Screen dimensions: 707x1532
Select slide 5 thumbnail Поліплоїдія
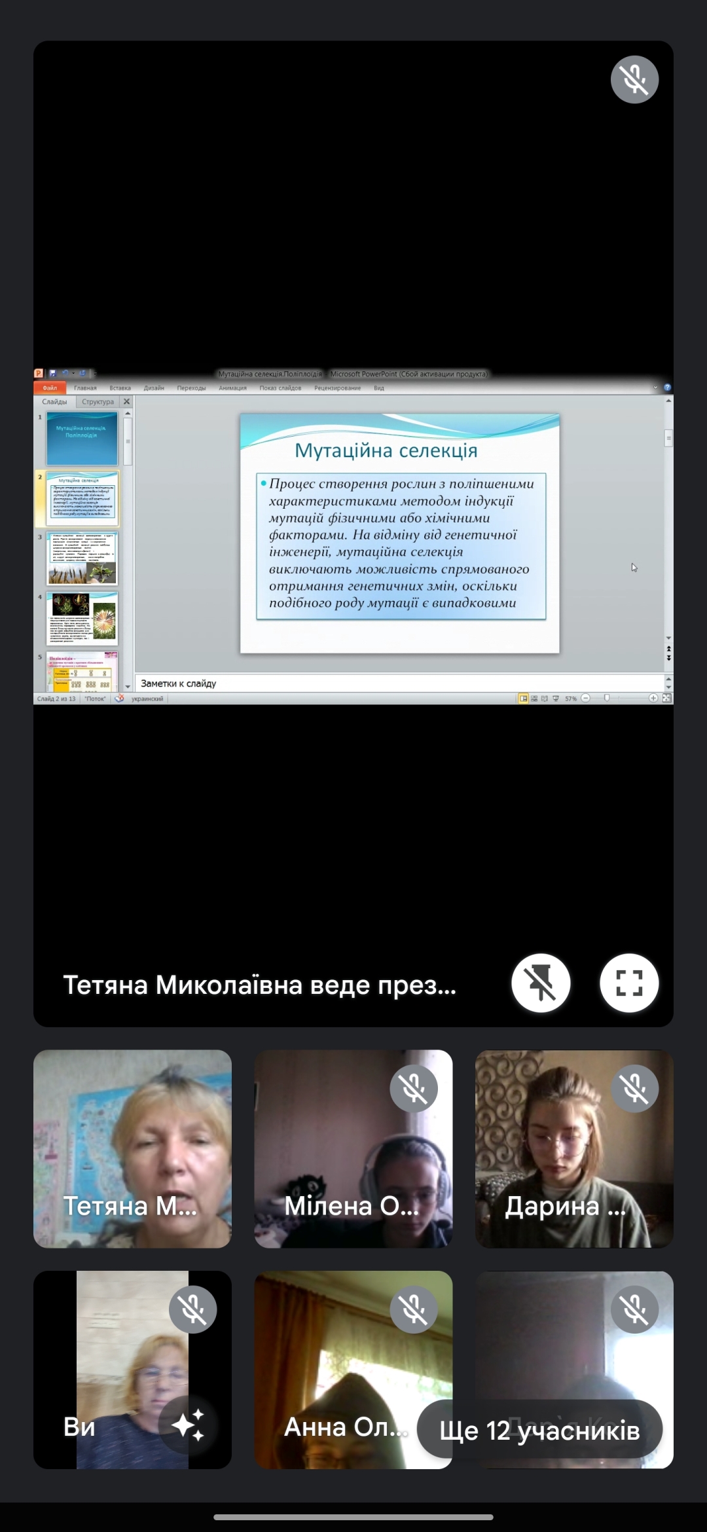pyautogui.click(x=82, y=671)
